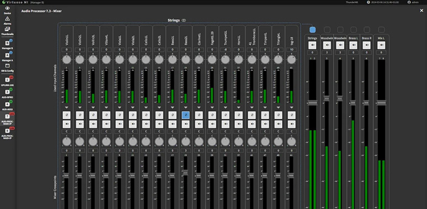Image resolution: width=427 pixels, height=209 pixels.
Task: Select the AUD-RPRO slot 3 card
Action: tap(7, 94)
